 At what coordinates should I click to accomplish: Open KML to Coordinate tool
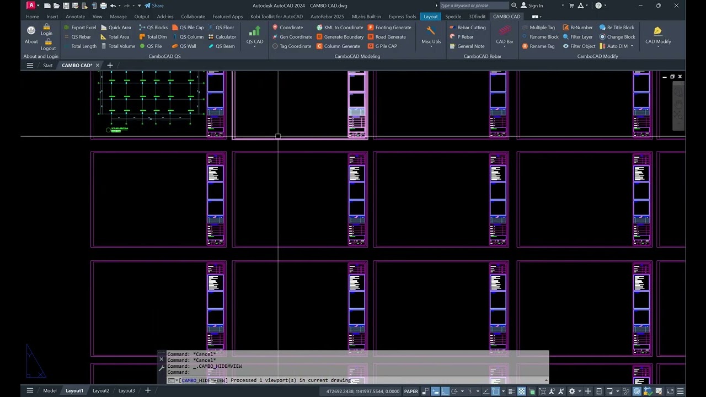pos(340,28)
